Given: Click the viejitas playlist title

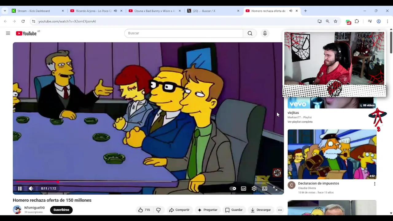Looking at the screenshot, I should (293, 113).
